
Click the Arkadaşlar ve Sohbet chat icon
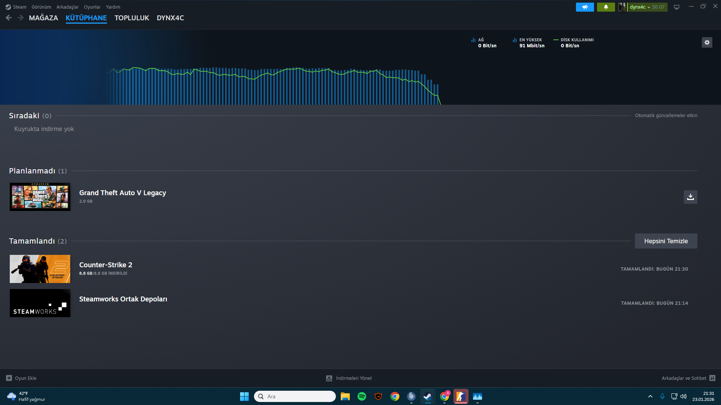point(712,378)
